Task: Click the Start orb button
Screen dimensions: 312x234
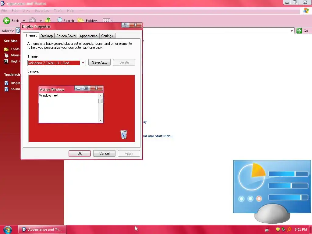Action: click(x=8, y=230)
